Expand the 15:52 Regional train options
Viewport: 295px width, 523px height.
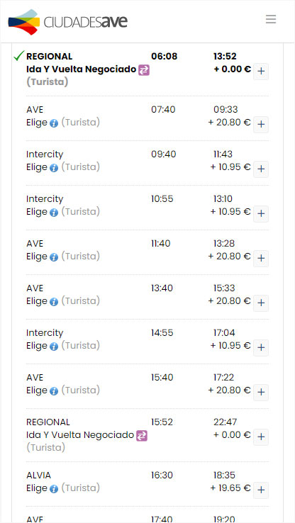tap(261, 437)
